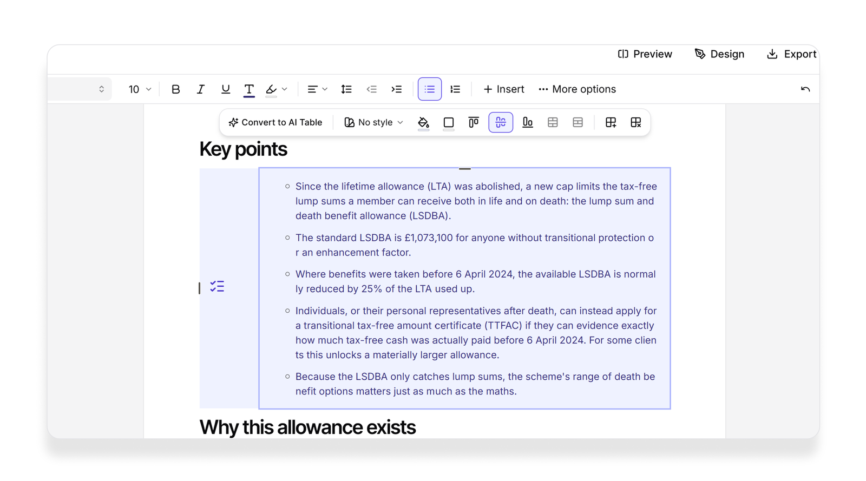Open More options menu
The image size is (866, 481).
click(x=578, y=89)
